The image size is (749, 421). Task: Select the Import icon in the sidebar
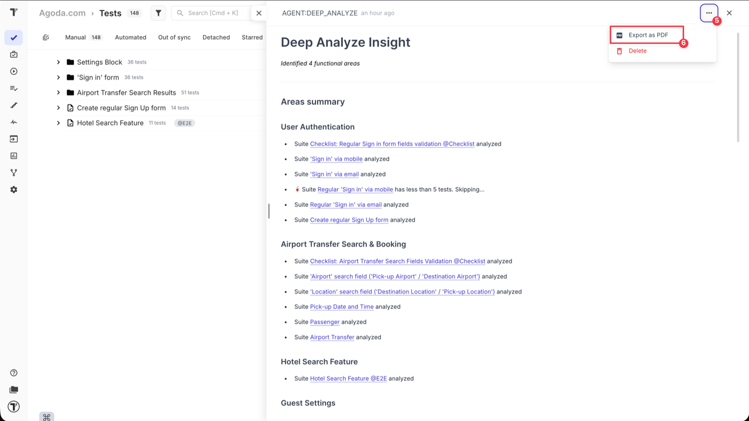click(x=13, y=139)
